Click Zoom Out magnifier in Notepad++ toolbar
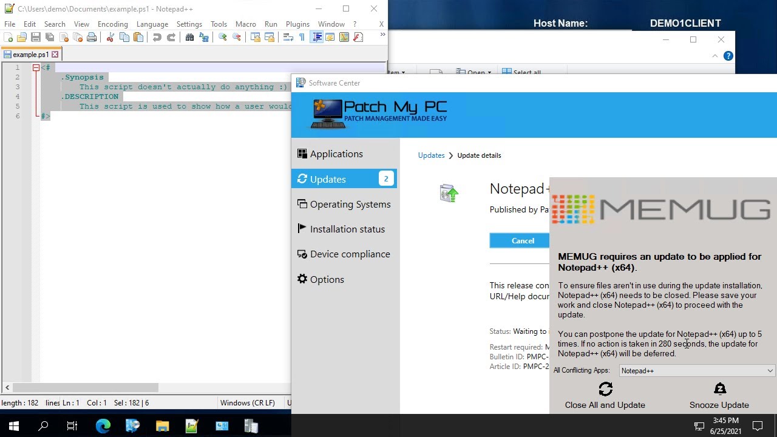Screen dimensions: 777x437 [x=237, y=38]
